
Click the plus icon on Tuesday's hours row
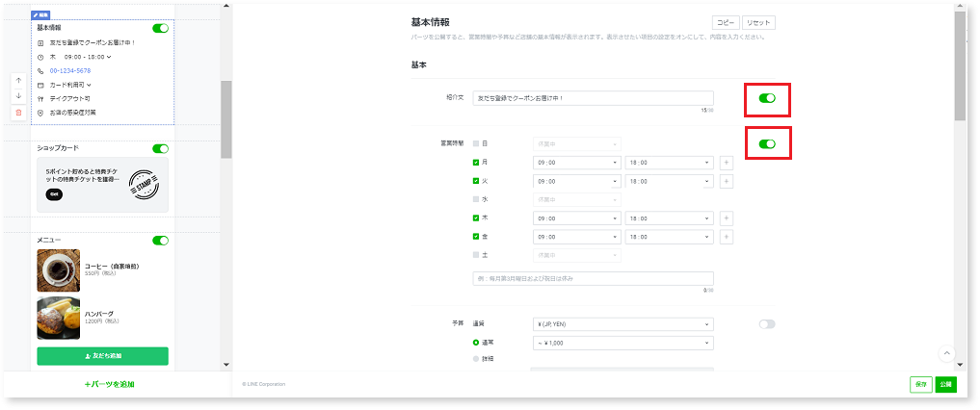(x=727, y=181)
